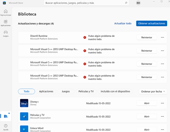Select Incluido con el dispositivo filter

pyautogui.click(x=115, y=91)
